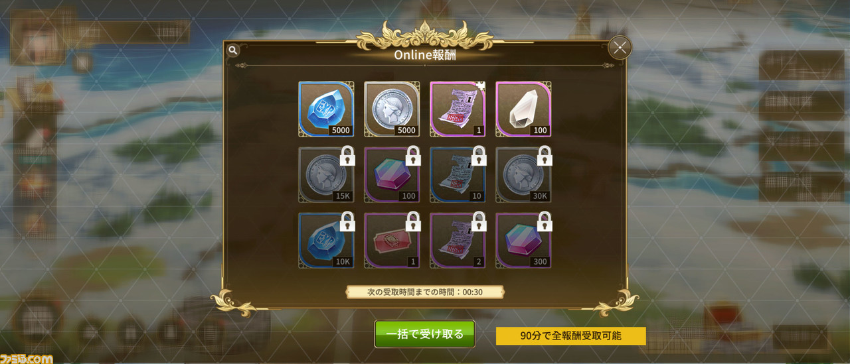Select the white crystal shard 100 reward
This screenshot has height=364, width=850.
click(x=523, y=109)
